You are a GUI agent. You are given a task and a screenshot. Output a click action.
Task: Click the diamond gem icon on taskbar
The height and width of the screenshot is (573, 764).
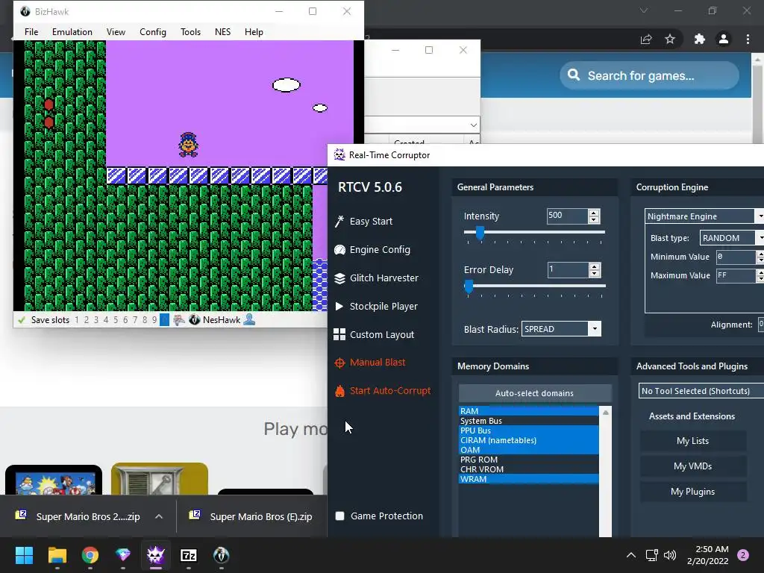(x=123, y=555)
